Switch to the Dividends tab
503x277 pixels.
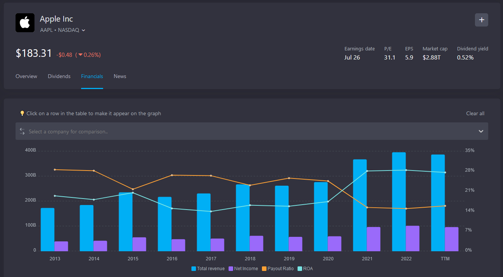click(x=59, y=76)
